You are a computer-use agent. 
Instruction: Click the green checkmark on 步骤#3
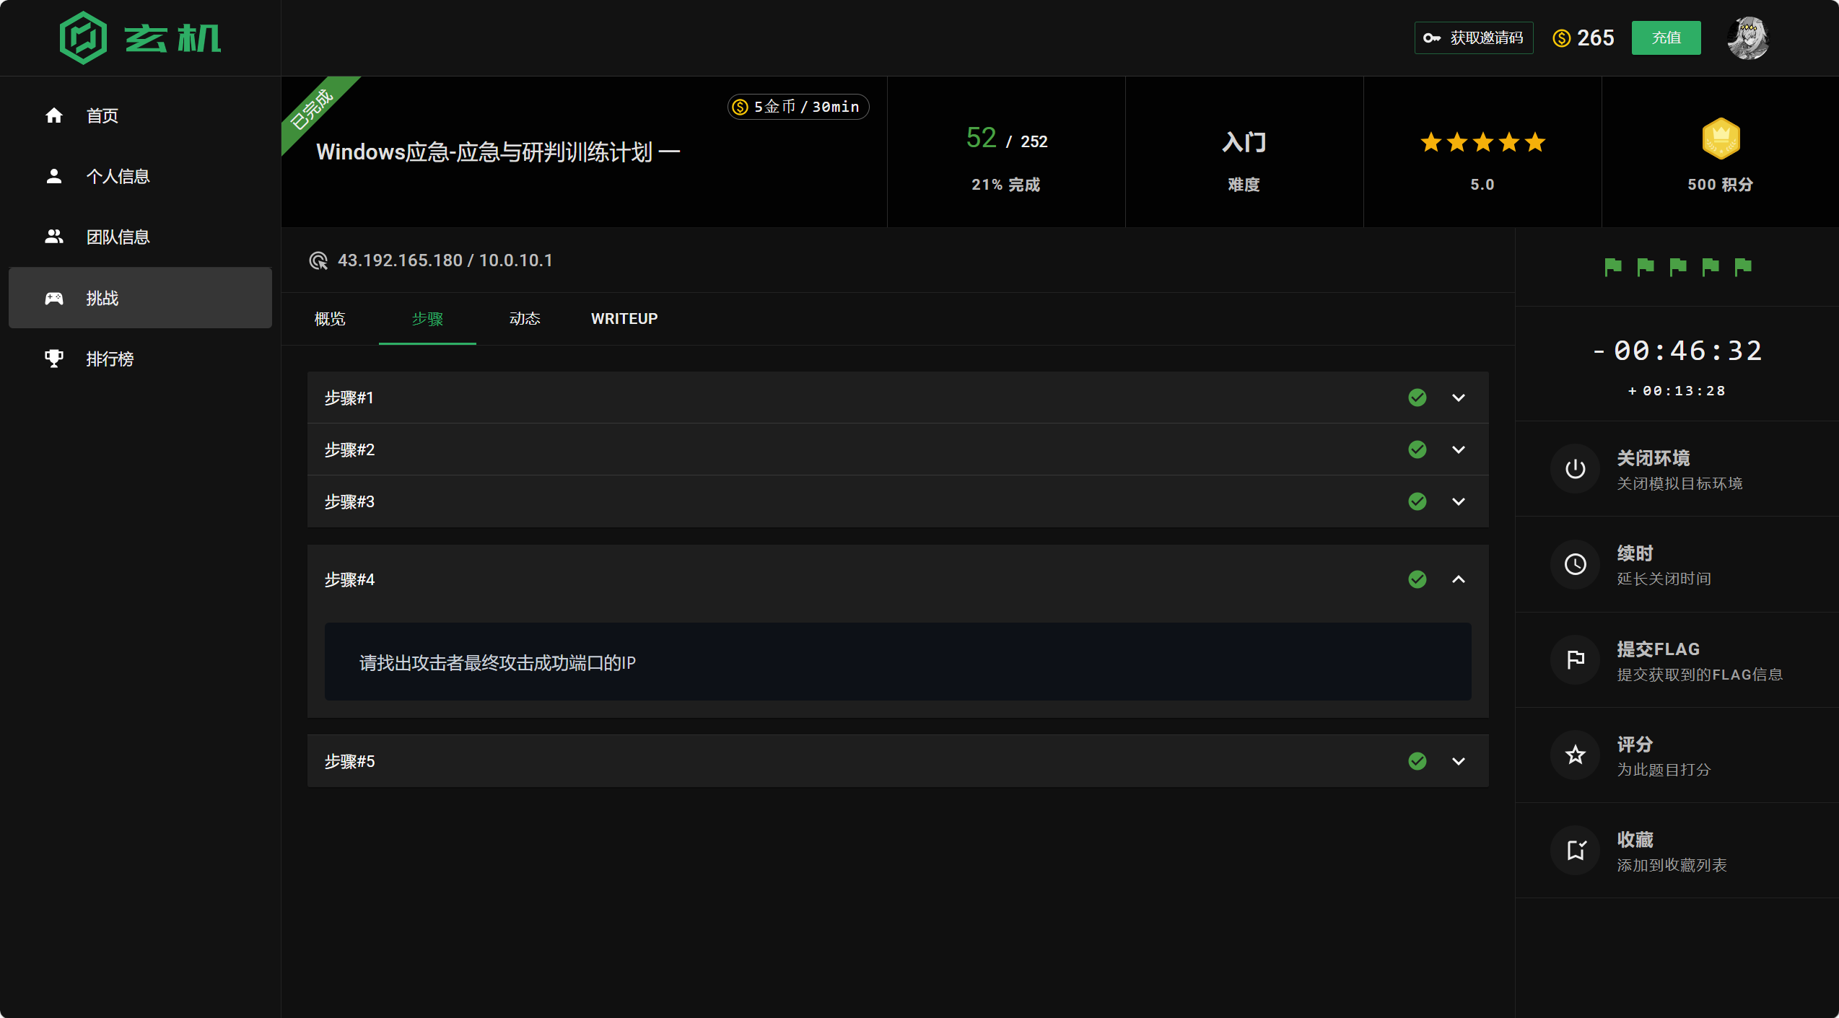click(1417, 501)
